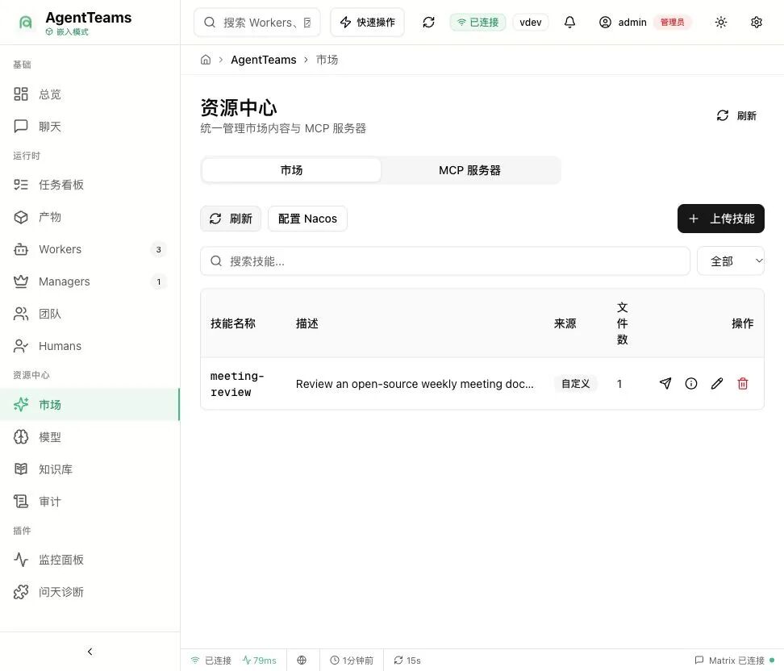The image size is (784, 671).
Task: Click the 问天诊断 puzzle icon
Action: coord(21,592)
